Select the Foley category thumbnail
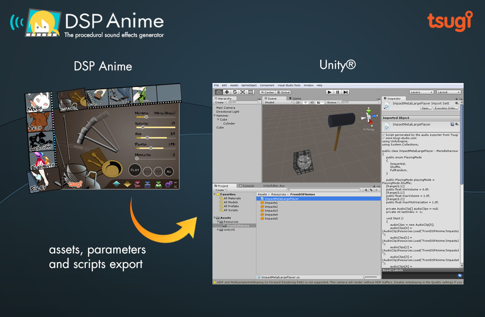The image size is (485, 317). (x=43, y=181)
